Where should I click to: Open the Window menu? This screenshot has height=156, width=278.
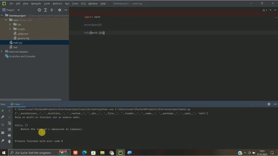[93, 3]
